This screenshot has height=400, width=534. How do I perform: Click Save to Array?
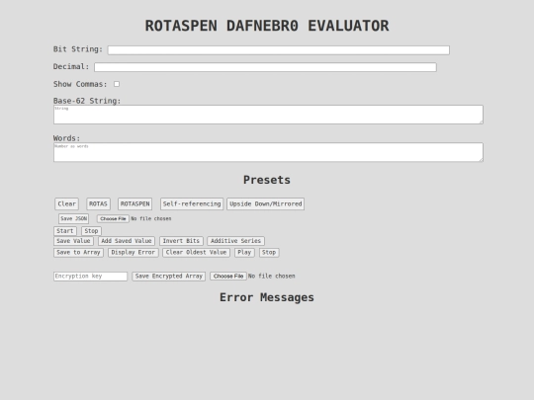coord(78,253)
